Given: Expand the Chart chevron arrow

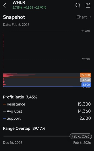Looking at the screenshot, I should tap(90, 17).
